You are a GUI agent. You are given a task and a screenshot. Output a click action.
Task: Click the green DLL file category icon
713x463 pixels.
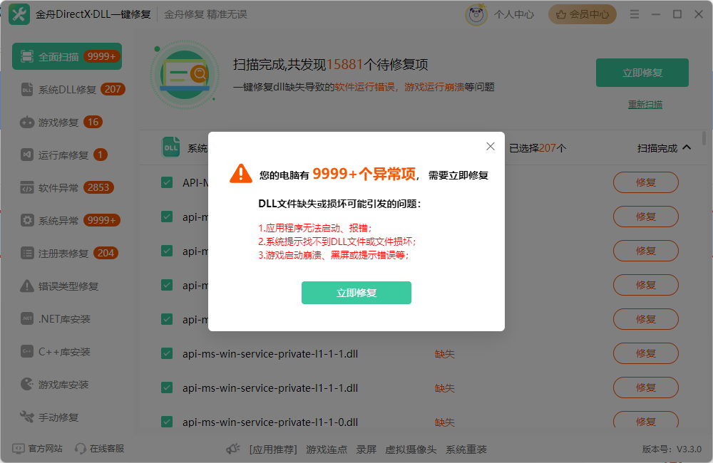click(171, 147)
